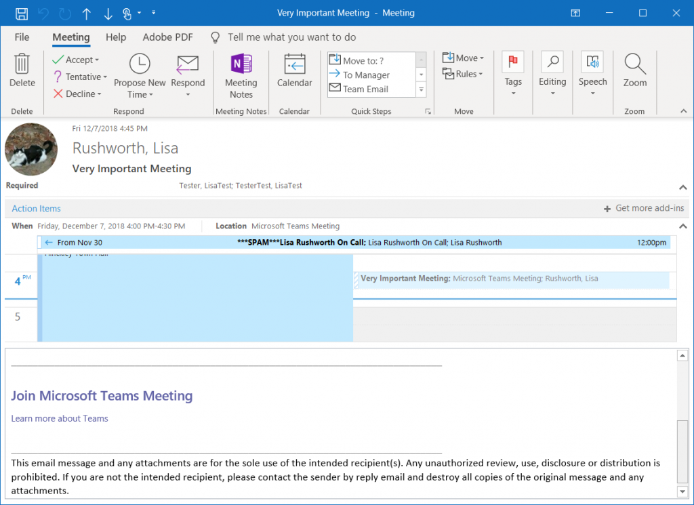Open the Rules dropdown
The image size is (694, 505).
pos(462,74)
